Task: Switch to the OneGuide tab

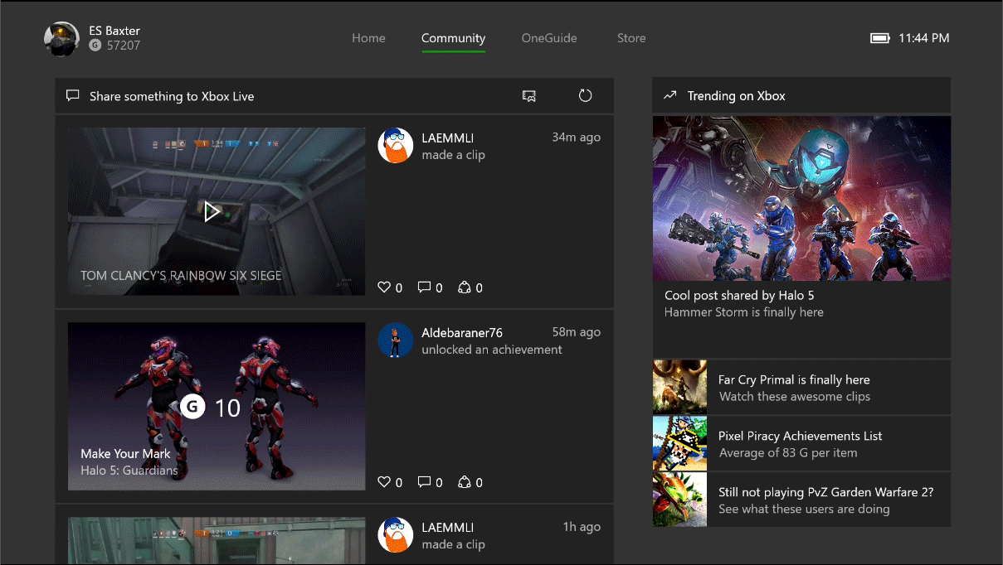Action: 549,38
